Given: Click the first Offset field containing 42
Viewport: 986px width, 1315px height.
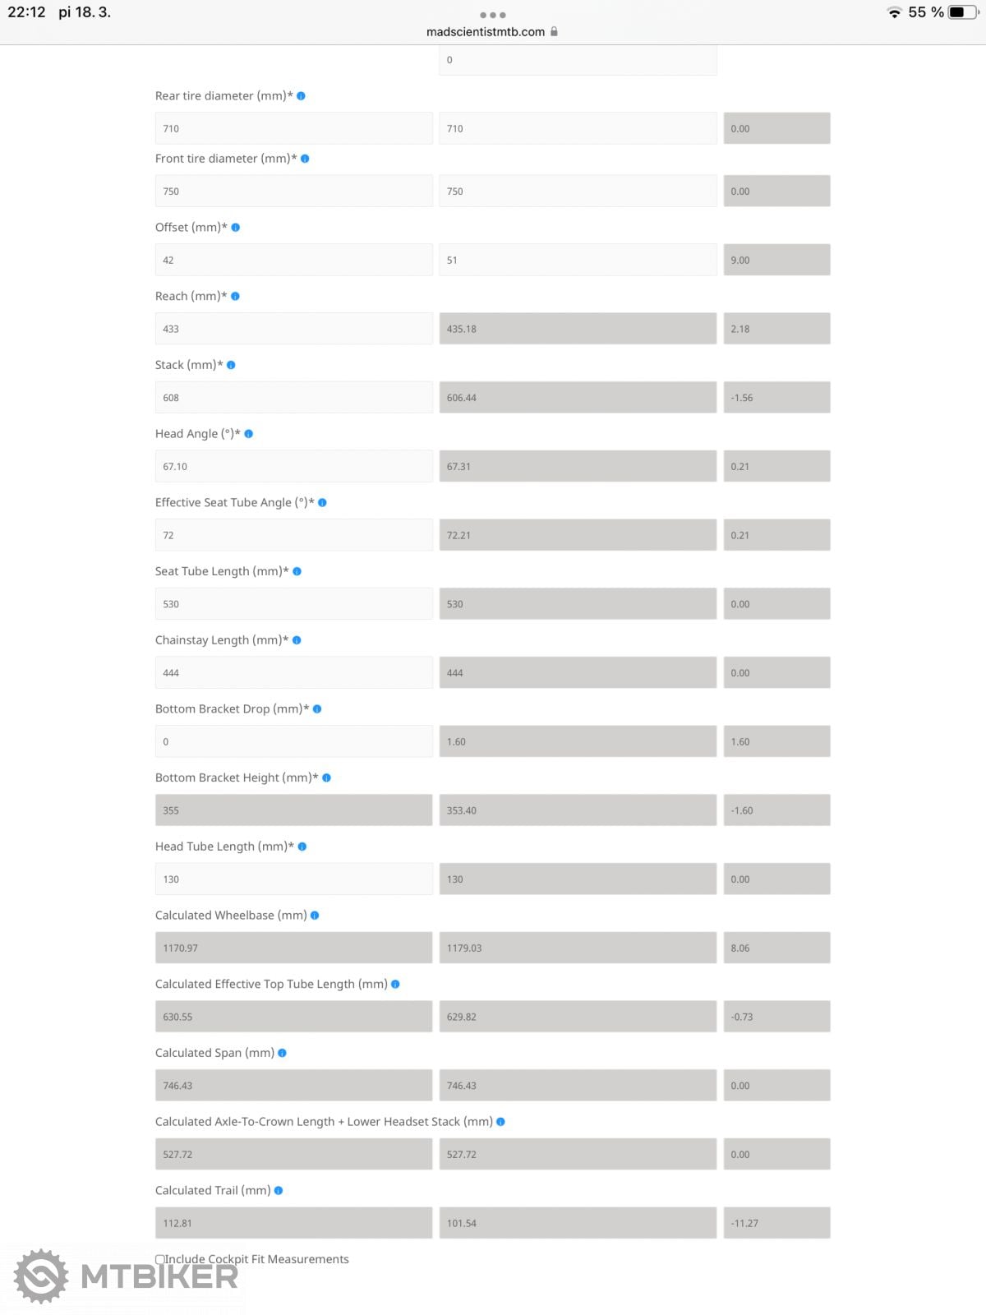Looking at the screenshot, I should pyautogui.click(x=293, y=260).
